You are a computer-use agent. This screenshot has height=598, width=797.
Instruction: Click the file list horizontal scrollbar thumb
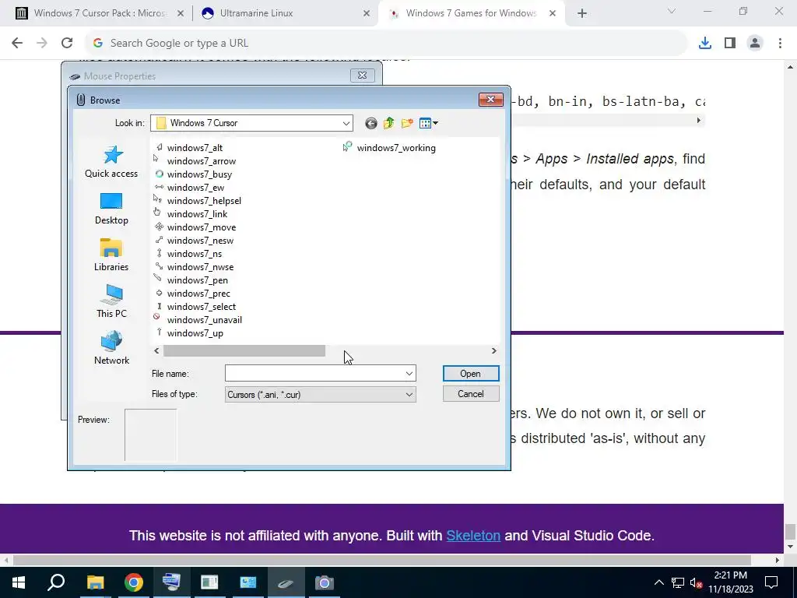pyautogui.click(x=244, y=351)
